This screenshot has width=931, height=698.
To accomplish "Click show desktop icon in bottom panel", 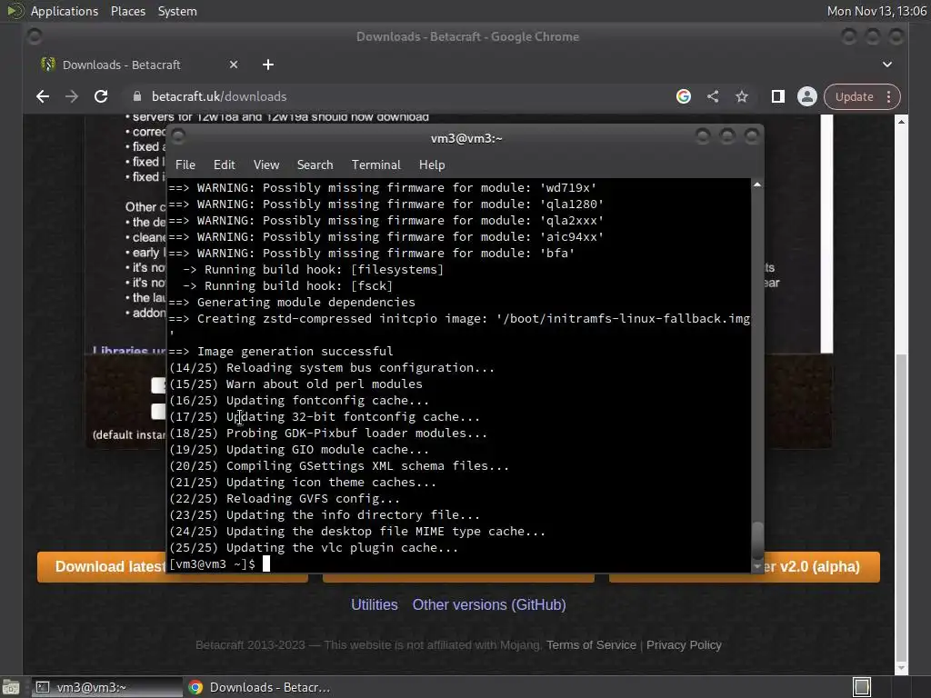I will coord(11,687).
